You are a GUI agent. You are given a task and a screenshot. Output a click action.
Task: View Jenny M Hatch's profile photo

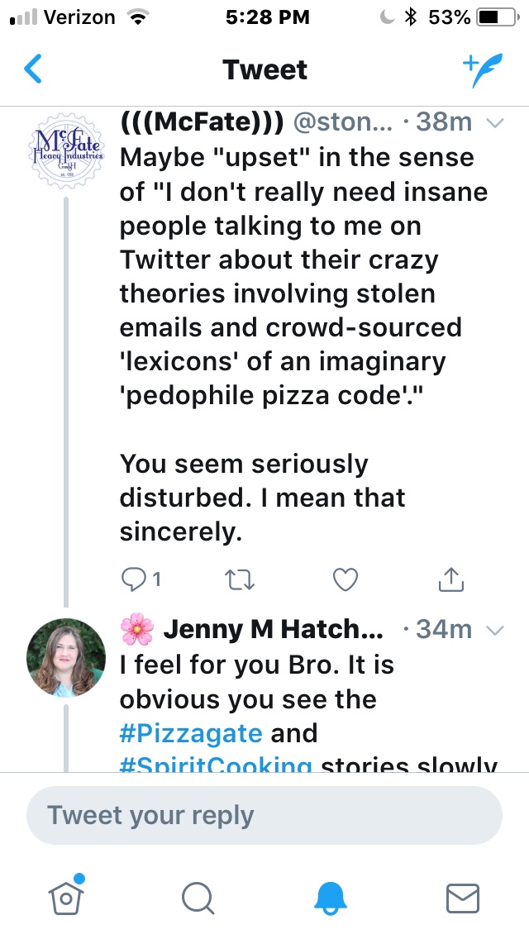tap(66, 658)
